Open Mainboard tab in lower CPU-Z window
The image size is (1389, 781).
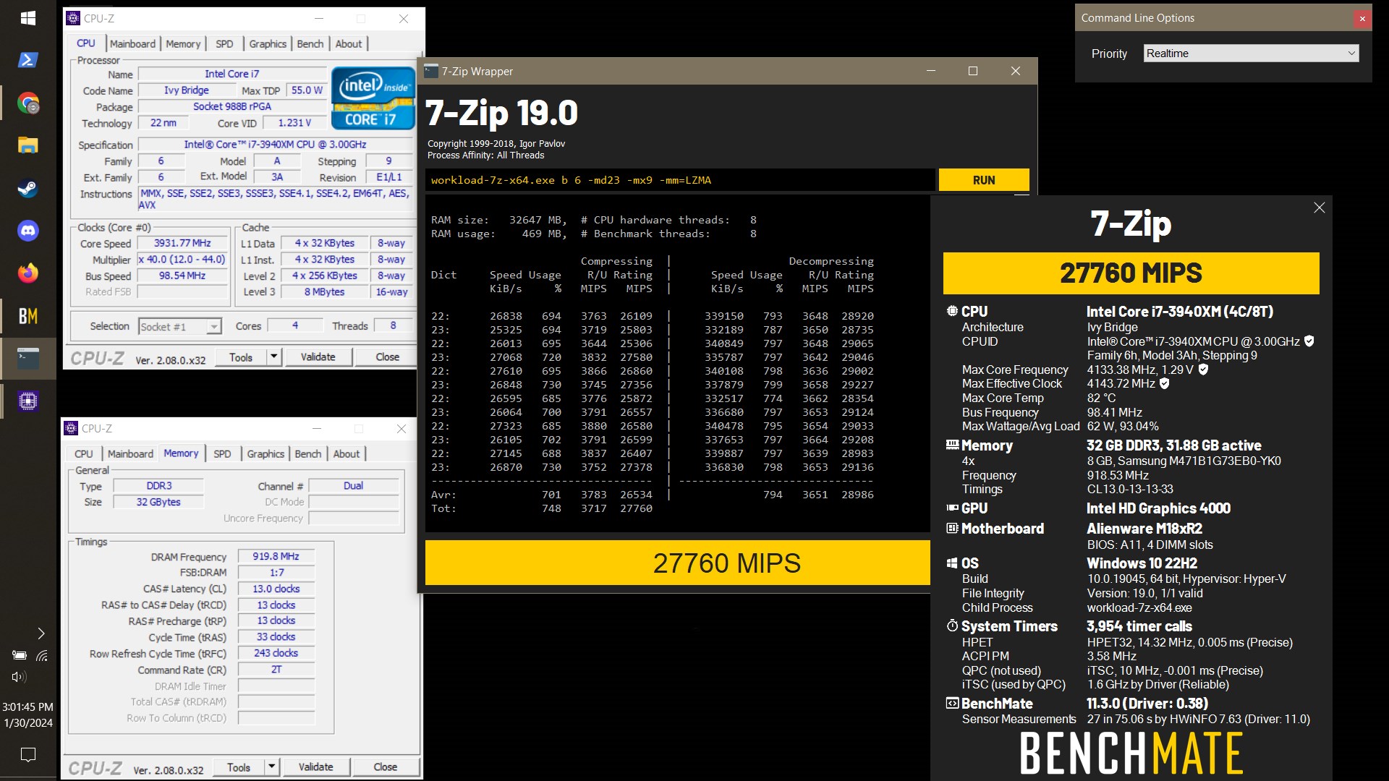click(130, 453)
